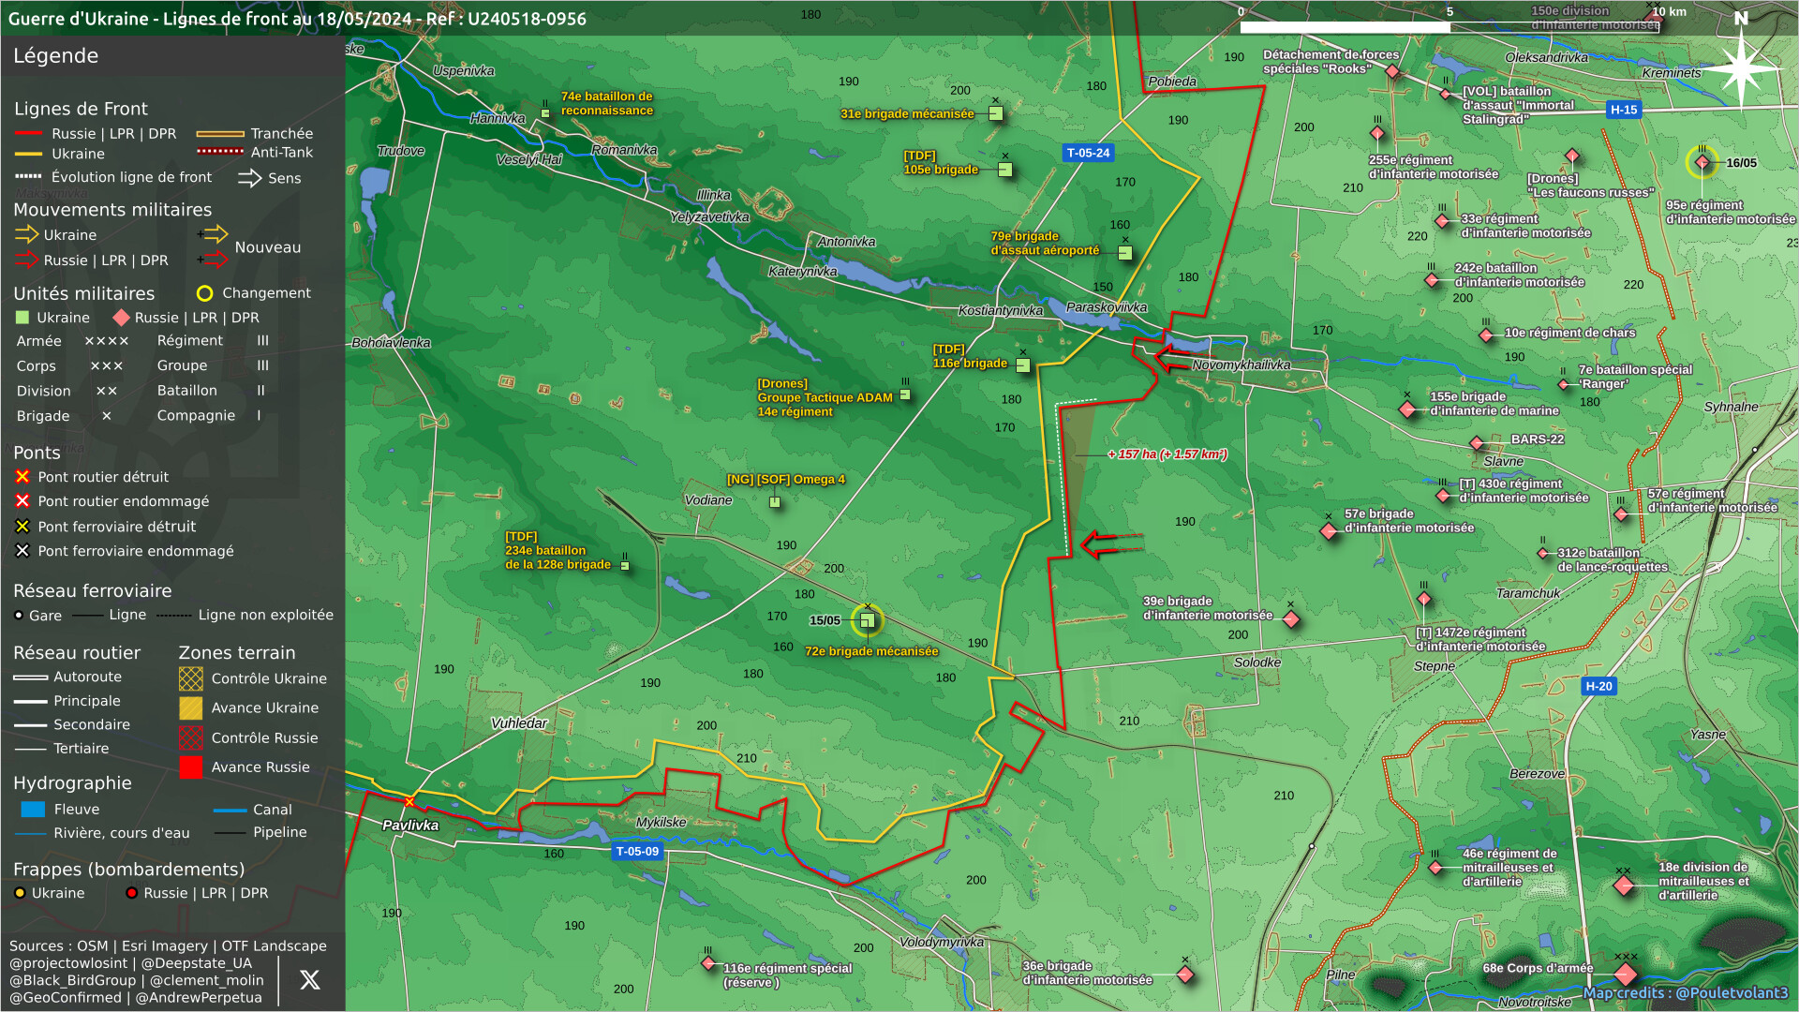
Task: Click the destroyed bridge X near Pavlivka
Action: point(409,802)
